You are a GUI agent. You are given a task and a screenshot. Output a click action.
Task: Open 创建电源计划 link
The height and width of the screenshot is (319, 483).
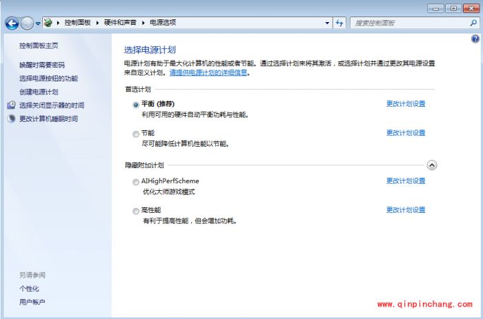[39, 92]
